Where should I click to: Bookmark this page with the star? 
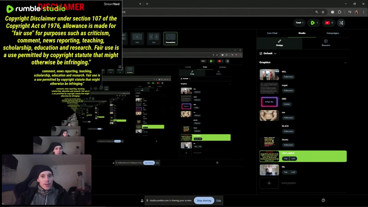pos(323,12)
